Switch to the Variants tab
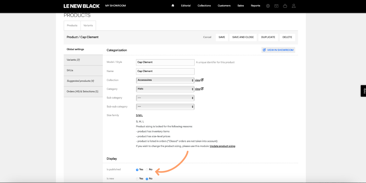This screenshot has height=183, width=366. pos(88,26)
